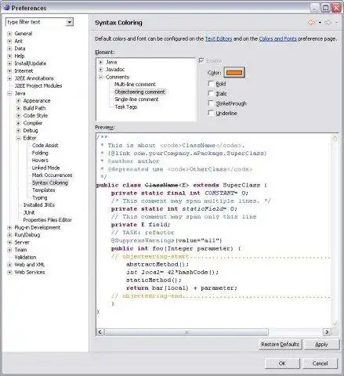Enable the Bold checkbox

tap(211, 84)
